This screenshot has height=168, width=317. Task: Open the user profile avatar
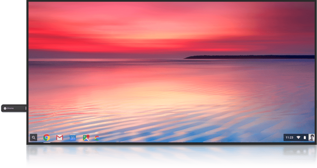click(x=311, y=137)
